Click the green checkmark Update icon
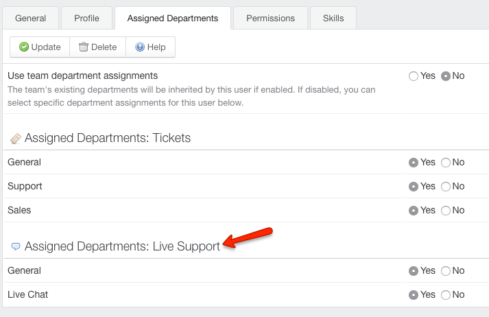Viewport: 489px width, 317px height. point(24,47)
